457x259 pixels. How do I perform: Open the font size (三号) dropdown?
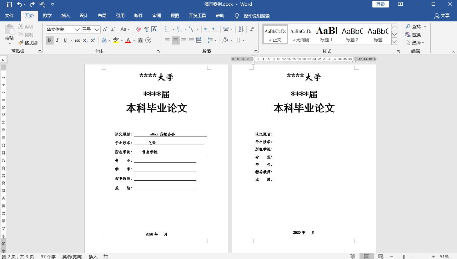point(97,29)
